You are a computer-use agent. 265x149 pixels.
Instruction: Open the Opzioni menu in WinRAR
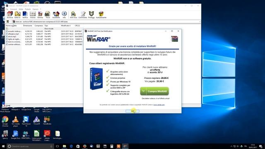35,9
